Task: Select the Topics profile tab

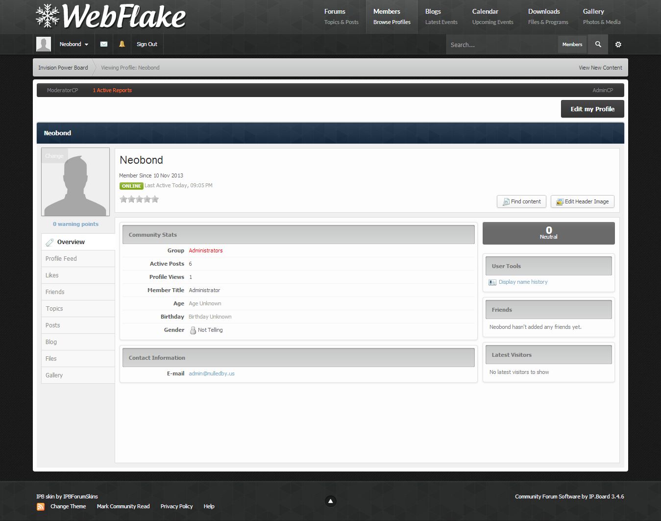Action: (x=78, y=309)
